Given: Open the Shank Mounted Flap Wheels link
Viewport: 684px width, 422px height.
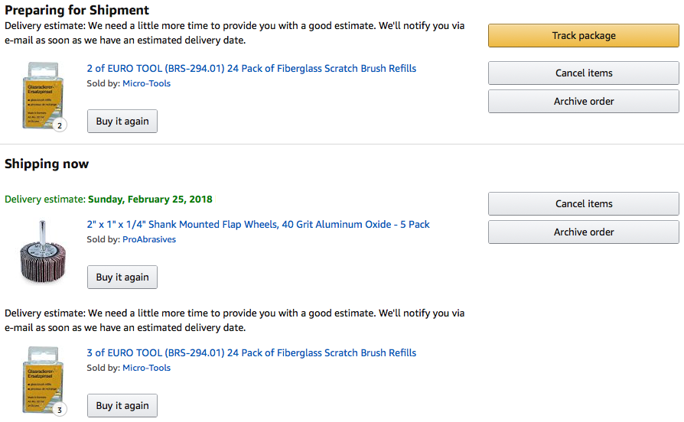Looking at the screenshot, I should click(258, 225).
